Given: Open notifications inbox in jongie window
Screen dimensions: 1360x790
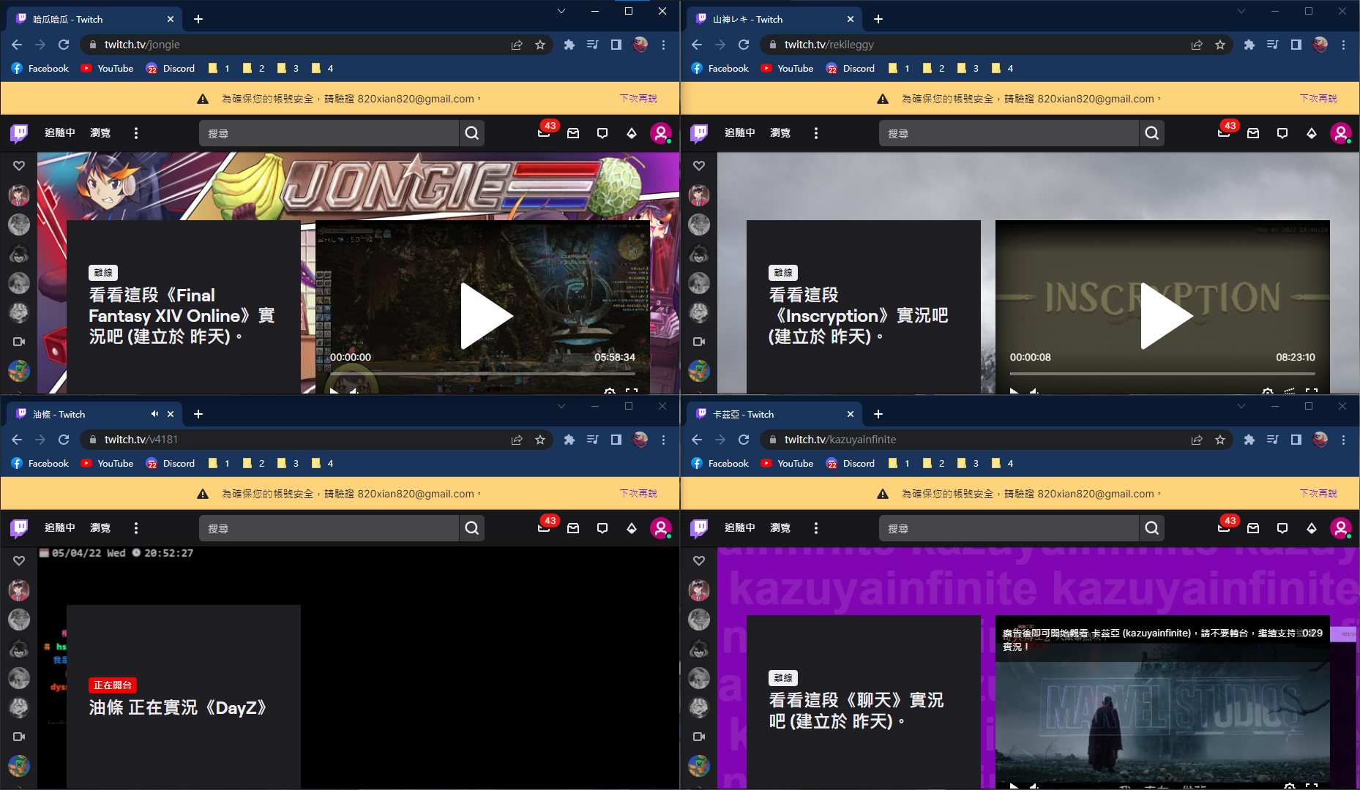Looking at the screenshot, I should pos(573,133).
